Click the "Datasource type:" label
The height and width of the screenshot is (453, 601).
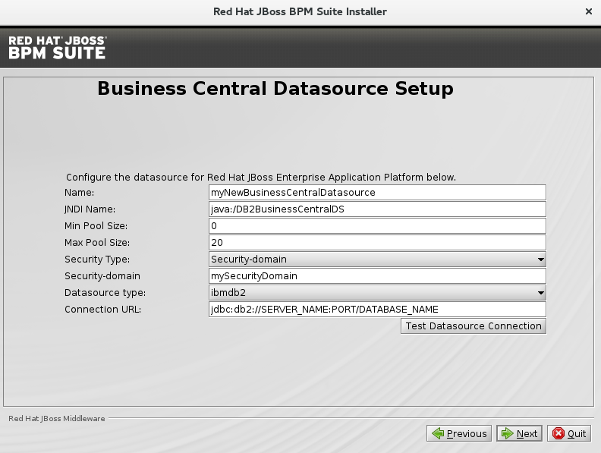point(105,292)
